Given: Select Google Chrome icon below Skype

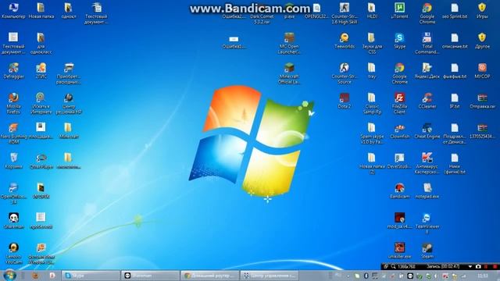Looking at the screenshot, I should 399,73.
